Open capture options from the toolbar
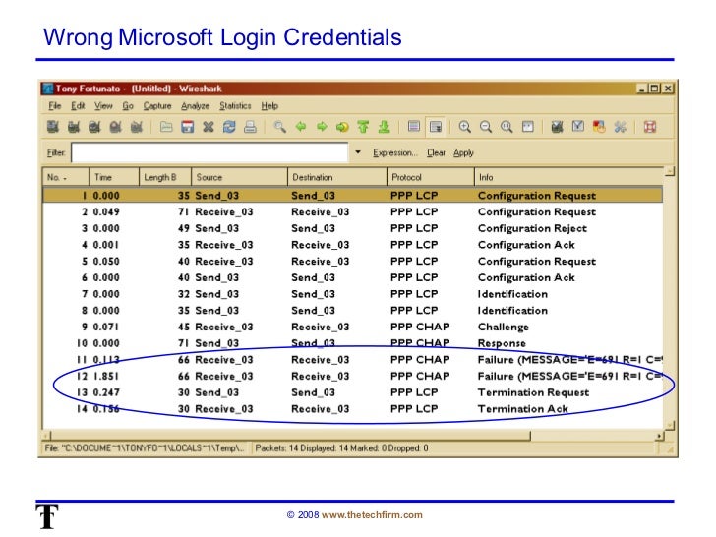 74,127
